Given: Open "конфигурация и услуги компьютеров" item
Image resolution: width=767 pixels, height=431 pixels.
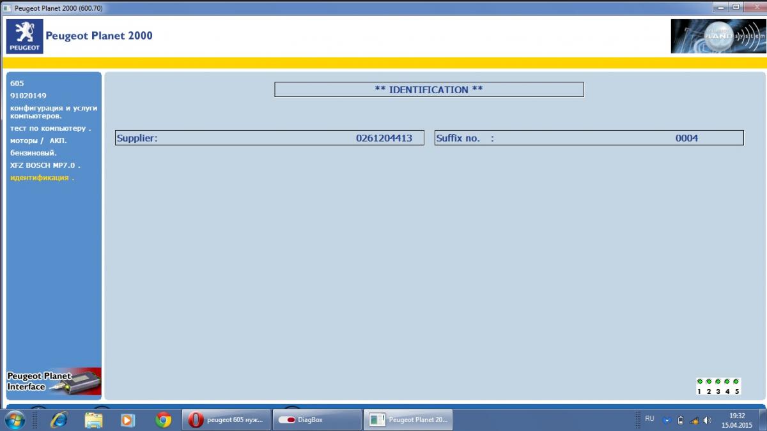Looking at the screenshot, I should [x=54, y=112].
